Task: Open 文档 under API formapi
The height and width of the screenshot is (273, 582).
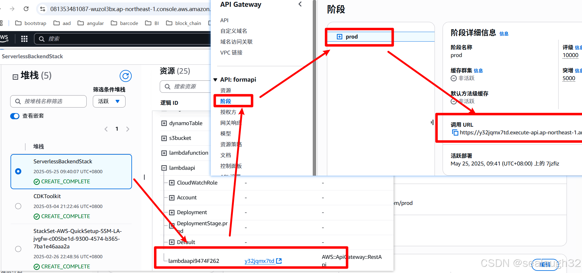Action: point(225,155)
